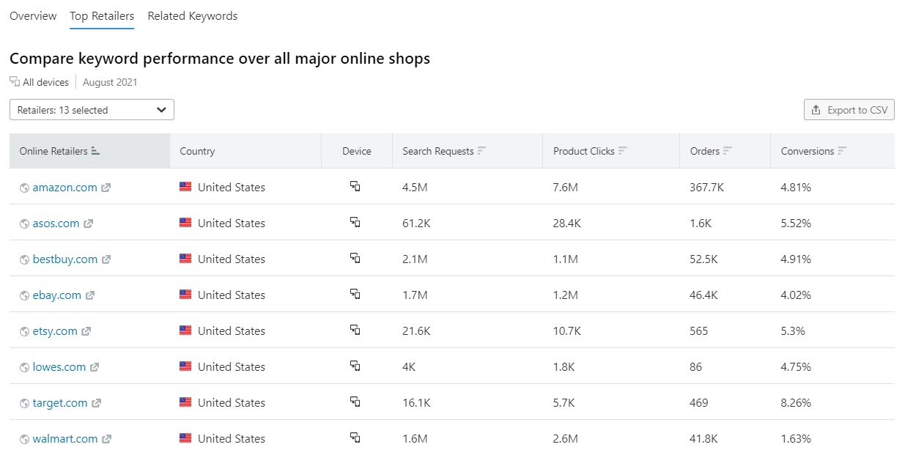
Task: Open the amazon.com retailer link
Action: [65, 188]
